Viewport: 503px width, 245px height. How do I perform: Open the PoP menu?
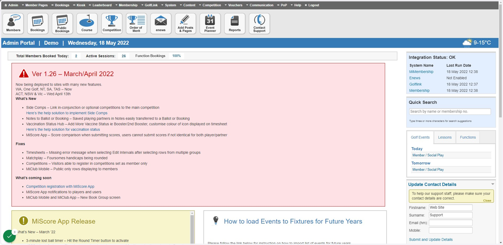pos(282,5)
